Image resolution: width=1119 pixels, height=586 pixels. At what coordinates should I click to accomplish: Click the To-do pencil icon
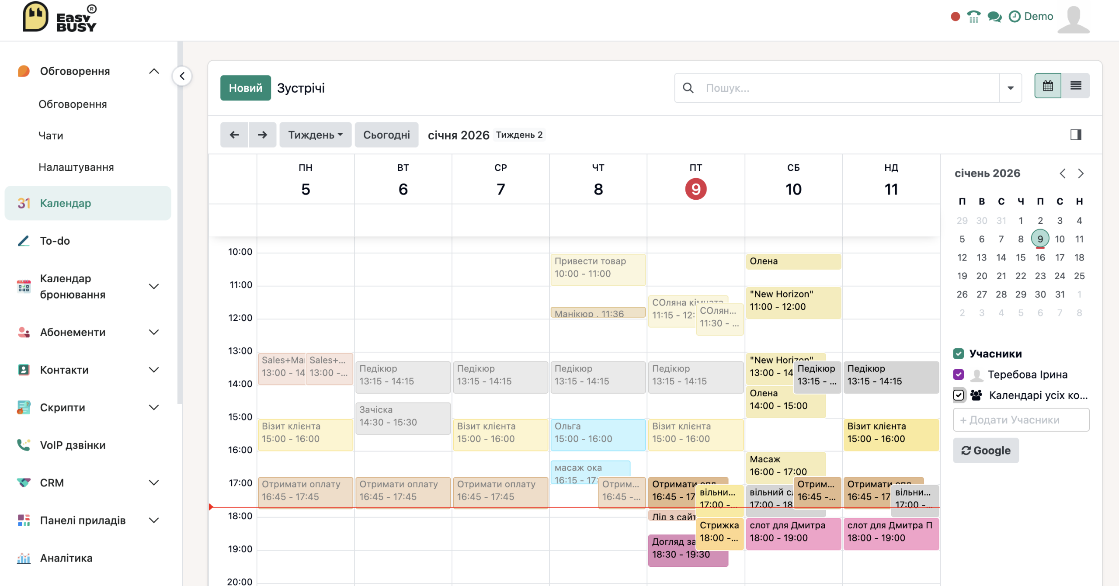(x=24, y=241)
